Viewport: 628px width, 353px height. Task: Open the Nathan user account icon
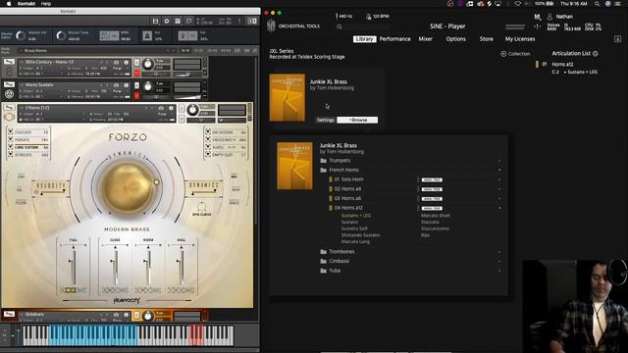tap(549, 17)
